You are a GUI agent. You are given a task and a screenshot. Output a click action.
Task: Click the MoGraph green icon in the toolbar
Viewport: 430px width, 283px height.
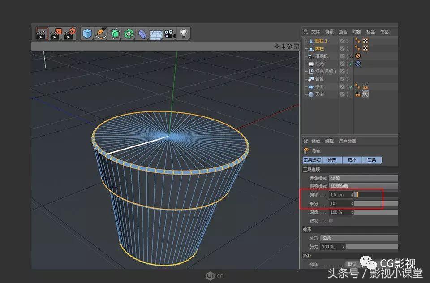pyautogui.click(x=129, y=33)
